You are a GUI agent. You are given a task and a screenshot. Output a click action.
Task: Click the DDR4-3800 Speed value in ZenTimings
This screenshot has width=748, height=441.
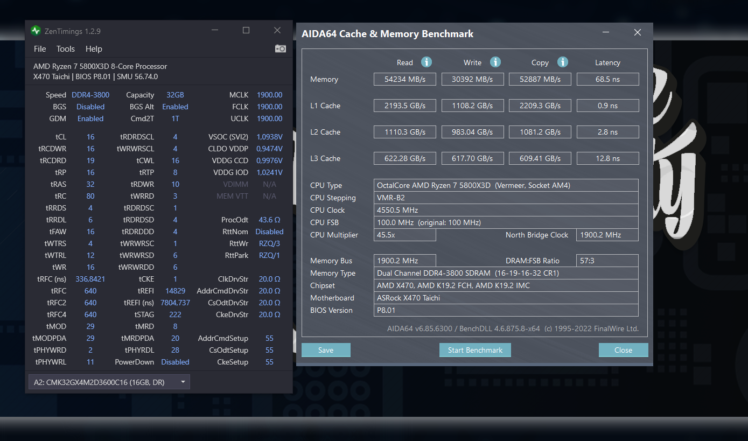(90, 95)
